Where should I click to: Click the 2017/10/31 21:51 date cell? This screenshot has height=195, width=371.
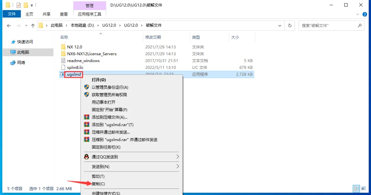(161, 61)
